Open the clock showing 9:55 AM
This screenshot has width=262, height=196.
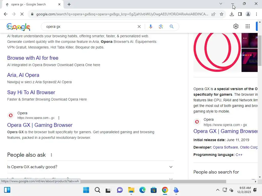[x=244, y=190]
